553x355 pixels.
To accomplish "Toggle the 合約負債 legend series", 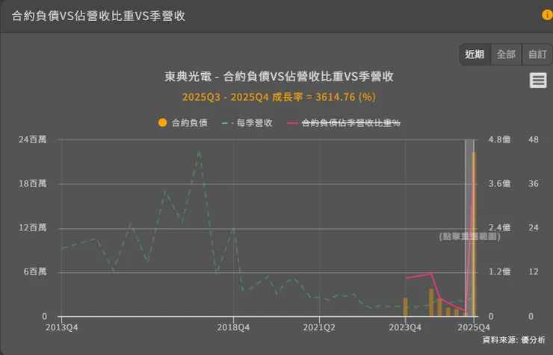I will point(182,123).
